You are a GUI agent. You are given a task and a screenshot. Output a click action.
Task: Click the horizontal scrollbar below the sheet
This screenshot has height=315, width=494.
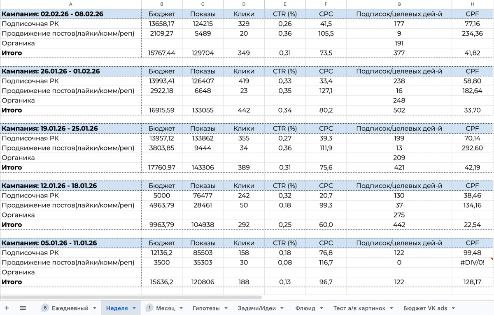coord(132,297)
